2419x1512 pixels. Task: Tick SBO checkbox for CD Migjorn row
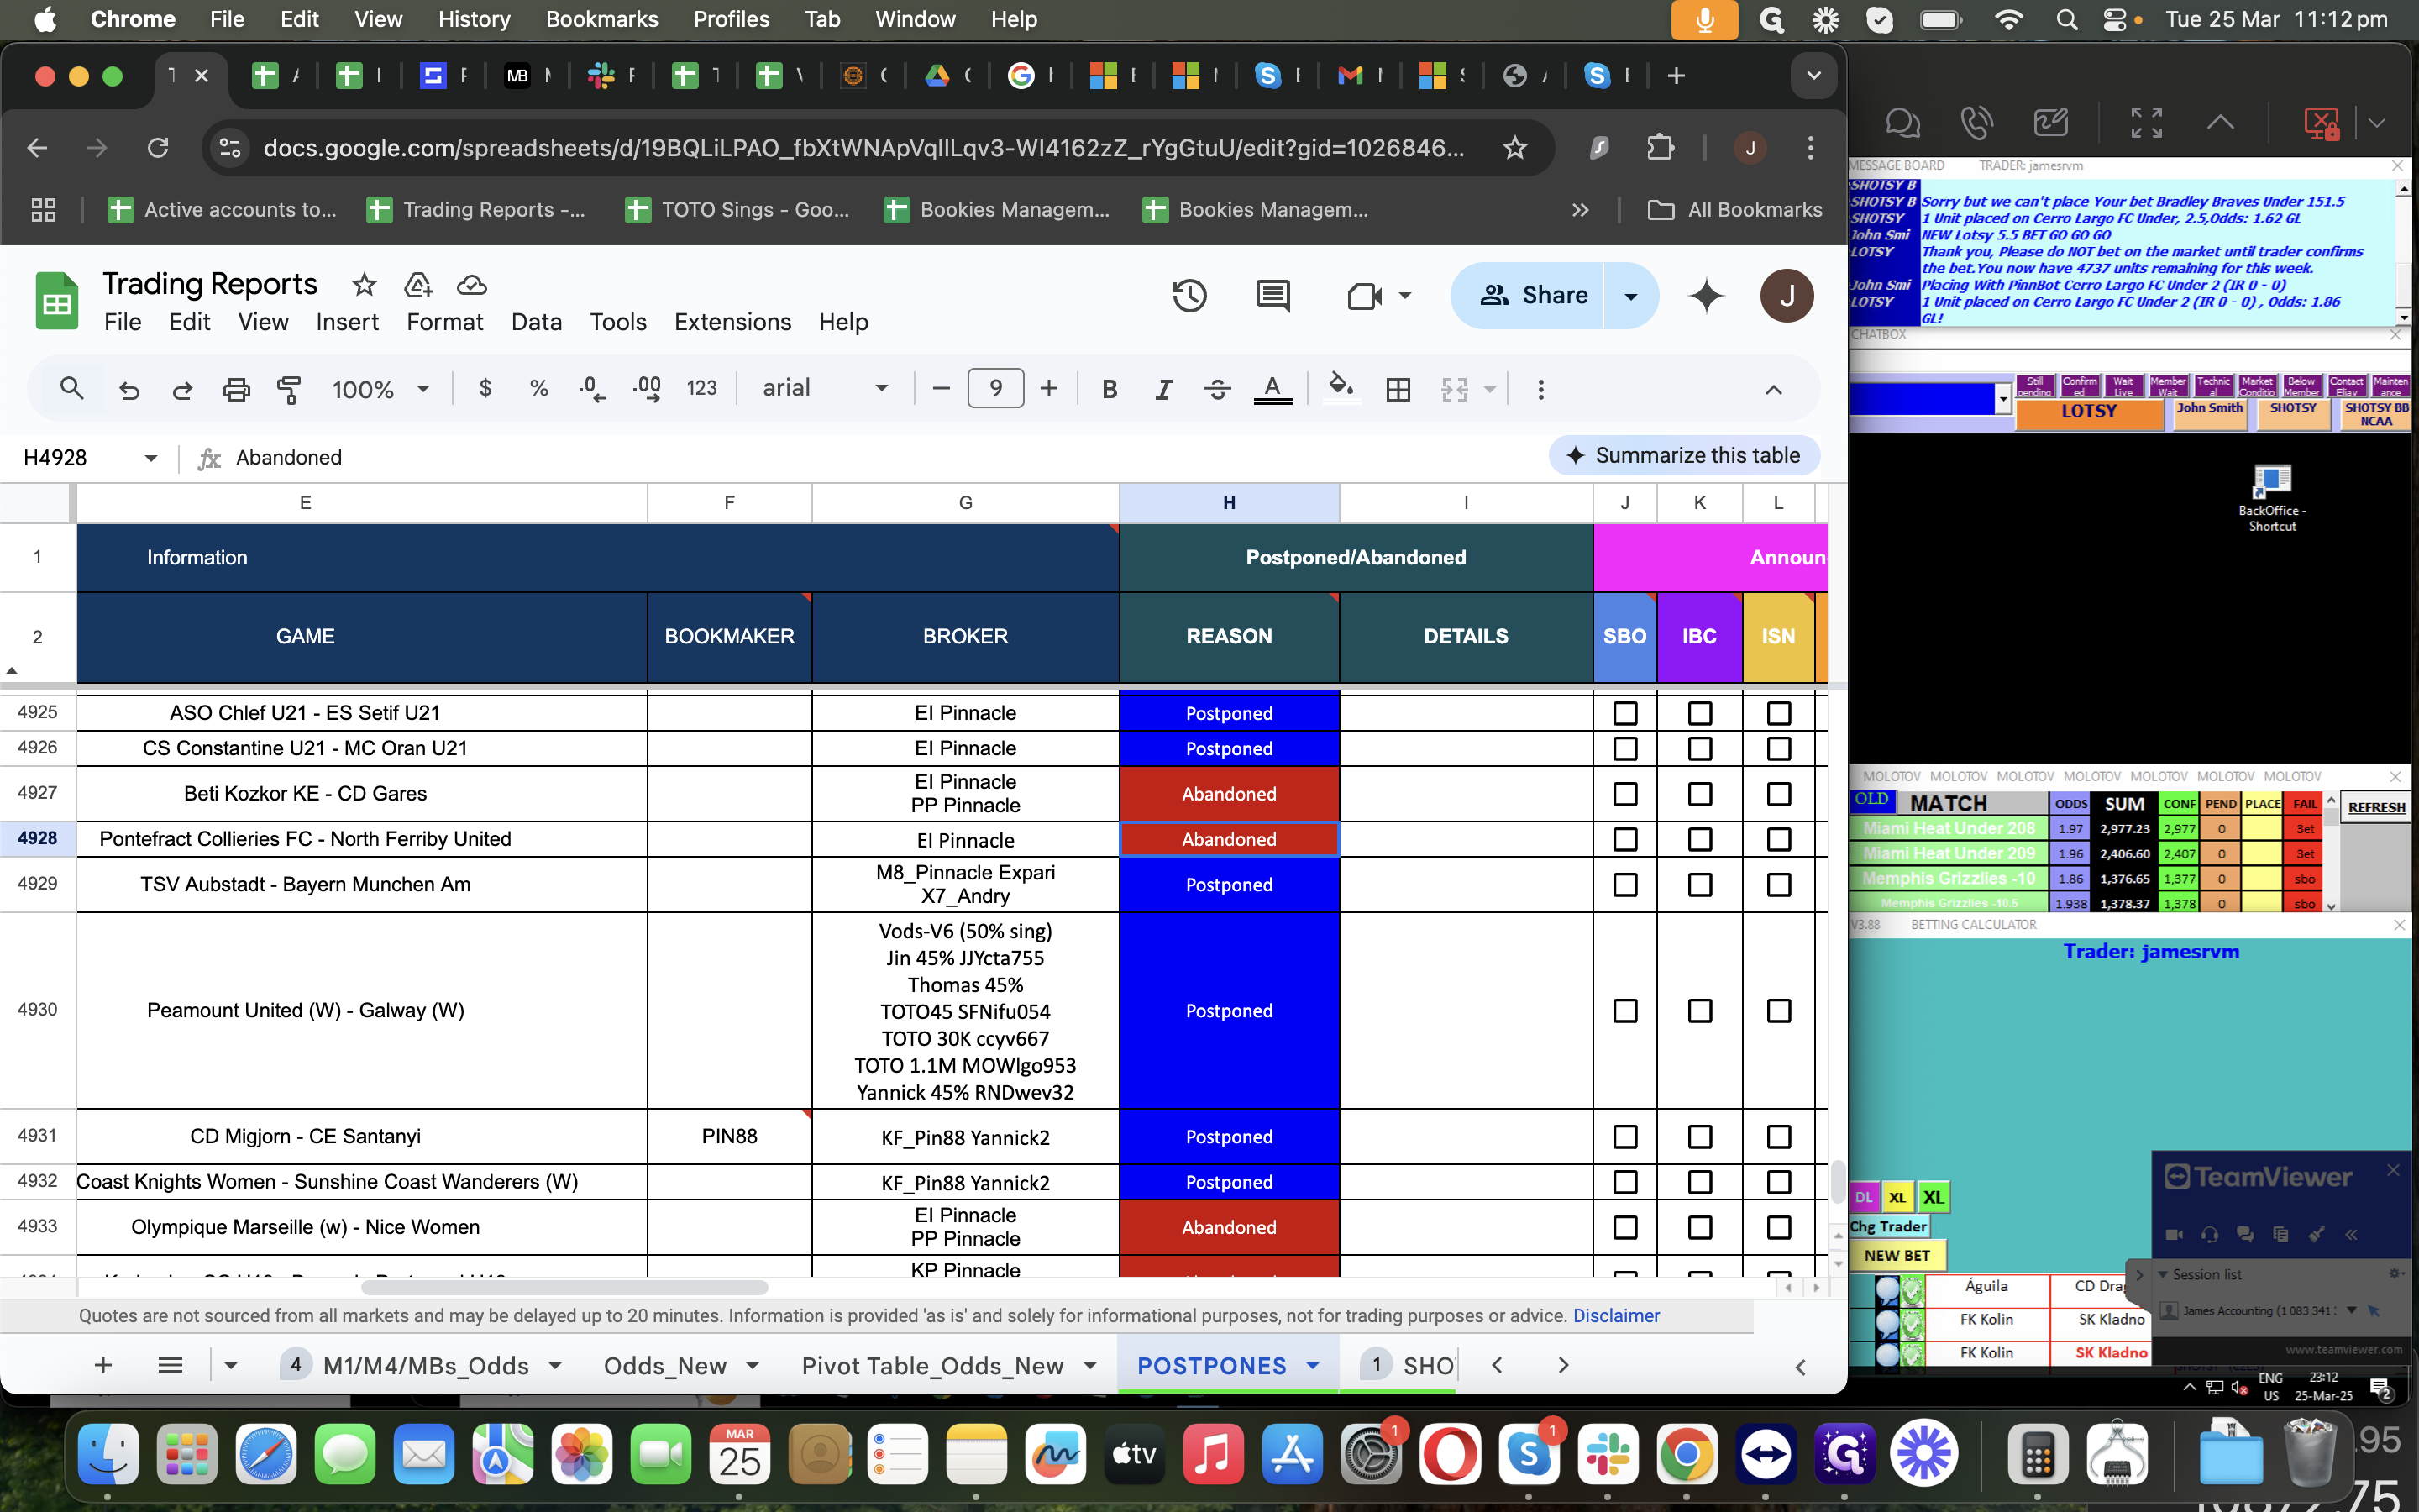pyautogui.click(x=1625, y=1136)
